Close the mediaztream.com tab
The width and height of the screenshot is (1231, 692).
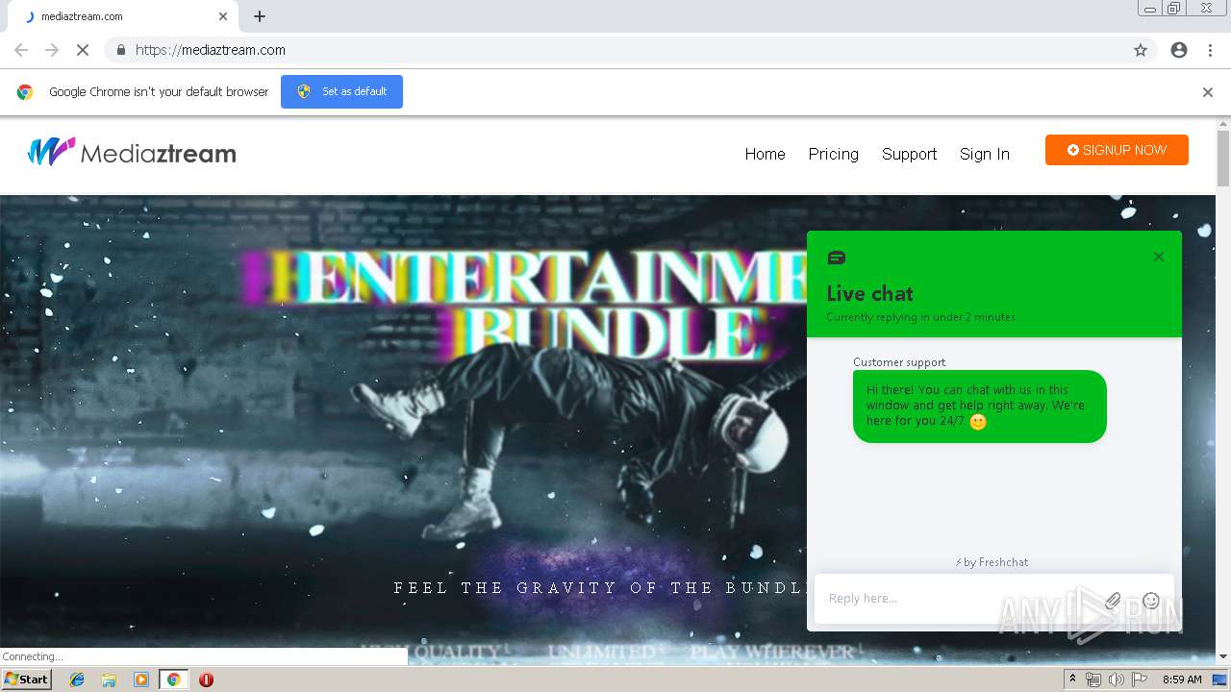tap(223, 16)
